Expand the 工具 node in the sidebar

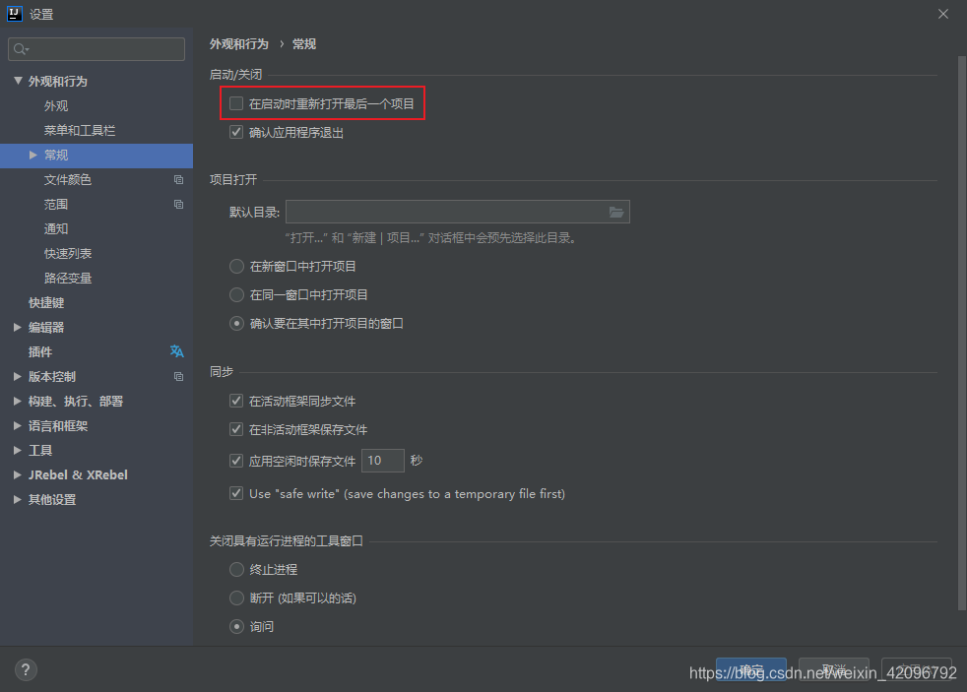[x=17, y=450]
